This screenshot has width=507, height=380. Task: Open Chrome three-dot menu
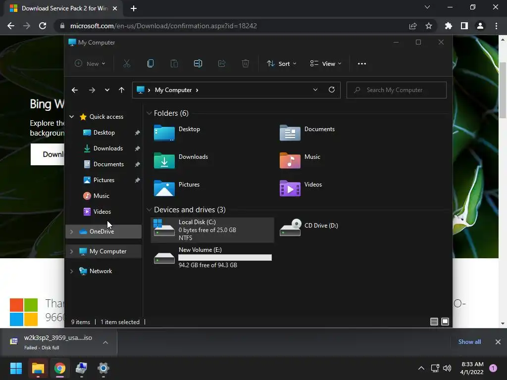tap(496, 26)
